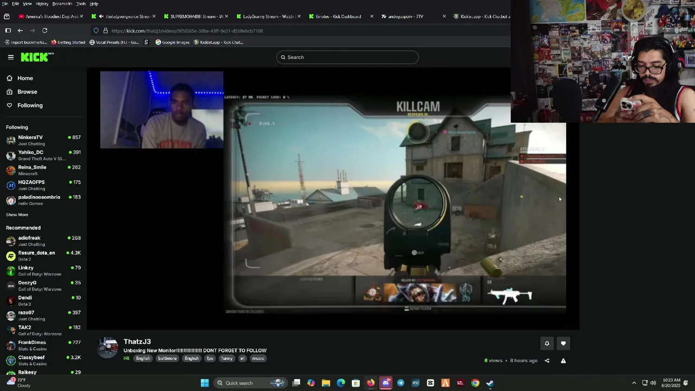Open CapCut from the taskbar
Screen dimensions: 695x391
(x=430, y=383)
